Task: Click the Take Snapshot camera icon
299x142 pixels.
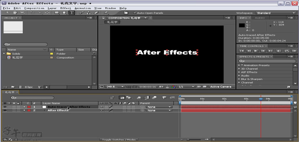Action: 161,87
